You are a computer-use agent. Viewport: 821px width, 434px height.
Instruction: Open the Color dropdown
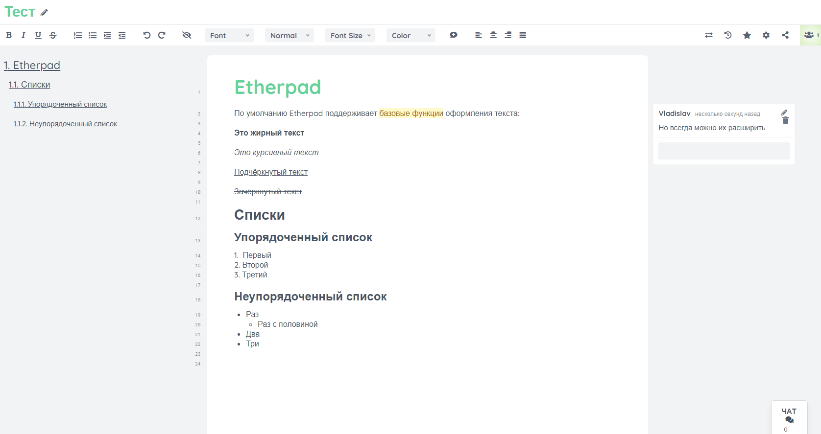[x=411, y=35]
